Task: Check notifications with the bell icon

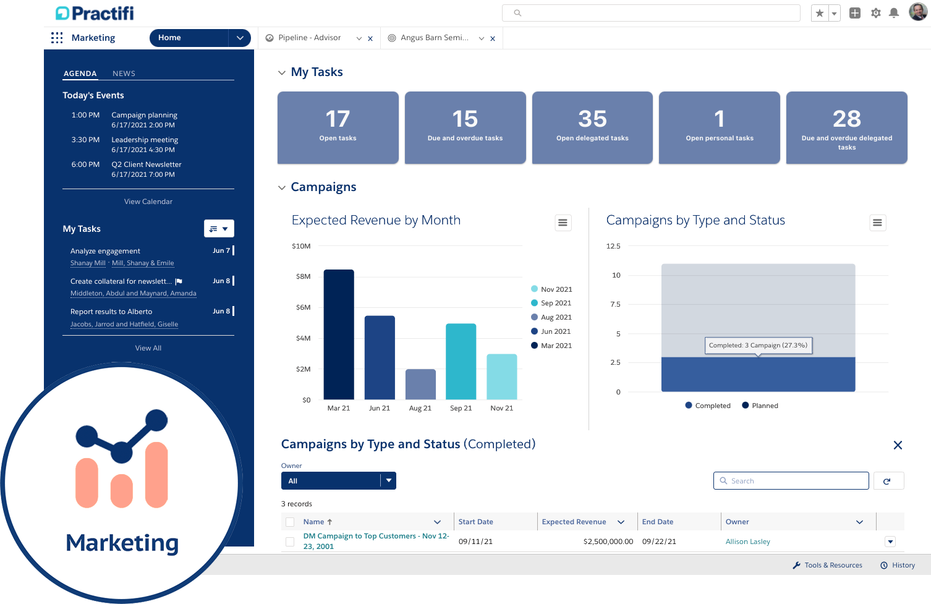Action: pos(894,12)
